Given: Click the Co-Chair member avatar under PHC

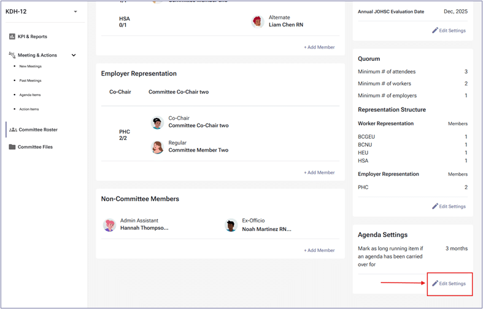Looking at the screenshot, I should pos(157,122).
